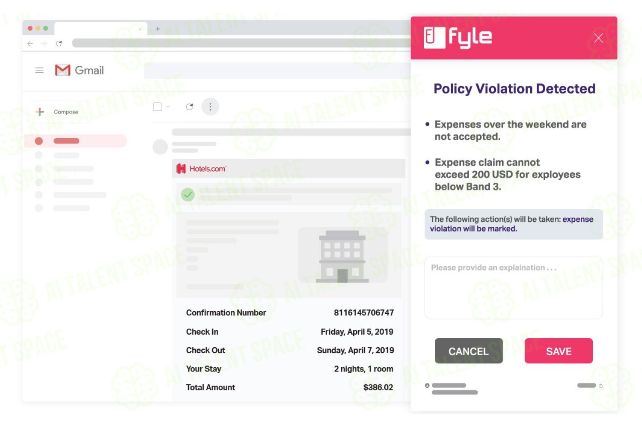This screenshot has height=428, width=642.
Task: Refresh the Gmail inbox list
Action: tap(190, 107)
